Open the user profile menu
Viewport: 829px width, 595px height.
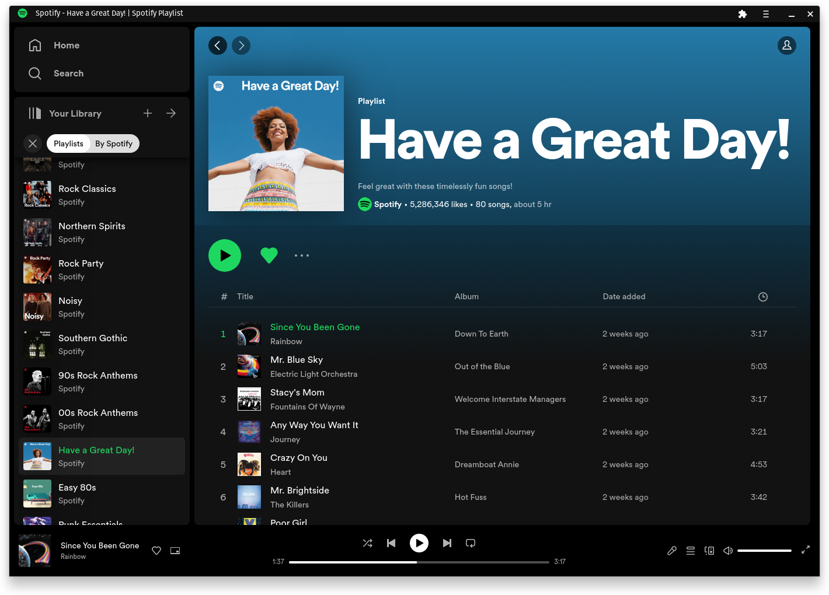(x=787, y=45)
